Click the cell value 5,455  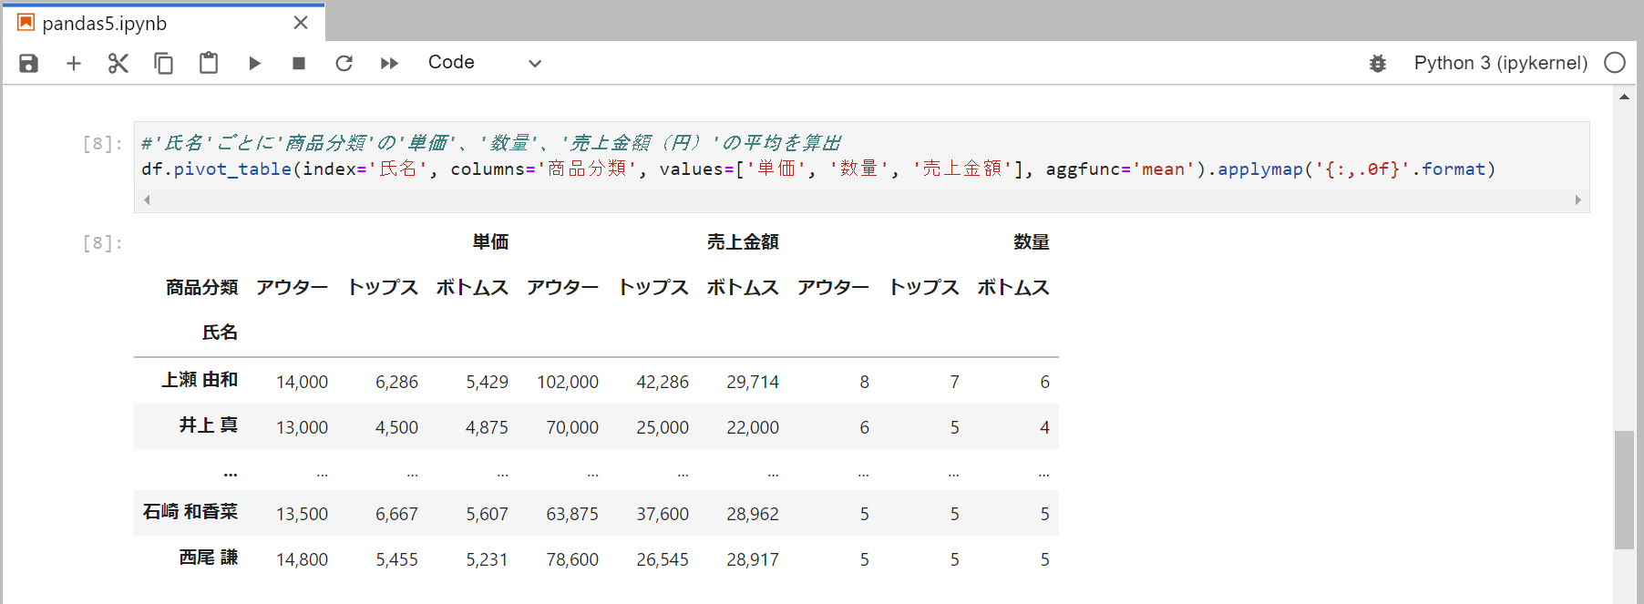click(396, 560)
